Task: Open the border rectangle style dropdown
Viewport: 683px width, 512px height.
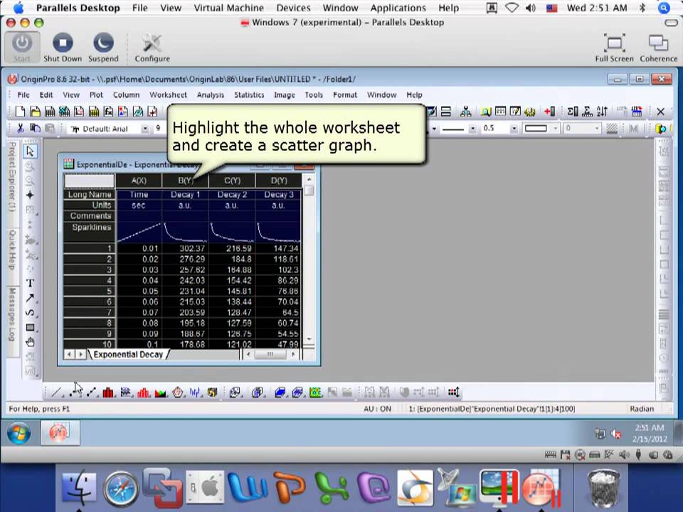Action: click(x=556, y=129)
